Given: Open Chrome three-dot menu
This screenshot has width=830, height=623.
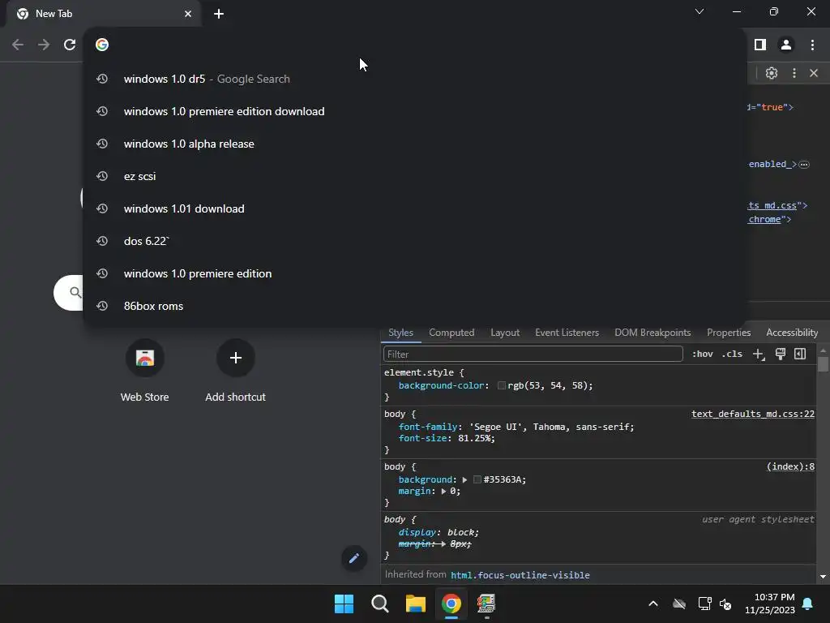Looking at the screenshot, I should click(x=812, y=45).
